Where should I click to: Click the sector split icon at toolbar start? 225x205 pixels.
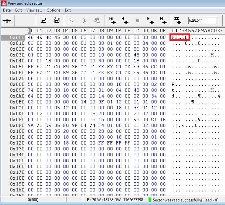(x=7, y=20)
